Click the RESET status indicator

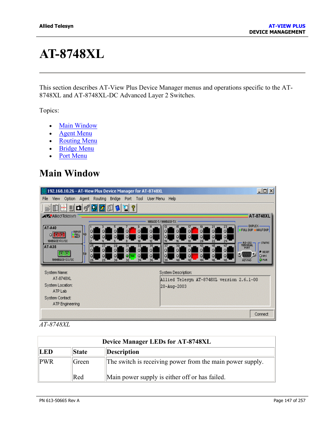click(x=260, y=252)
